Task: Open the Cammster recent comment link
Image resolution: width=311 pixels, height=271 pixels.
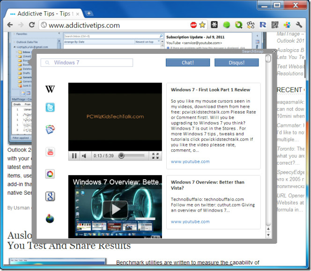Action: tap(289, 125)
